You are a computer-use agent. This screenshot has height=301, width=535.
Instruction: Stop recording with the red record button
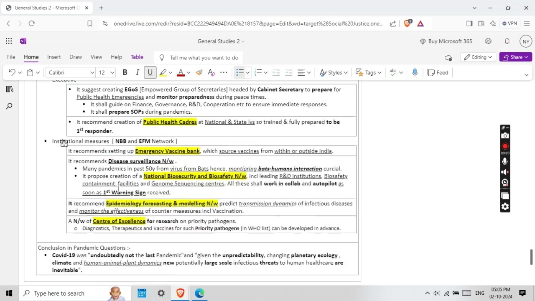click(505, 146)
